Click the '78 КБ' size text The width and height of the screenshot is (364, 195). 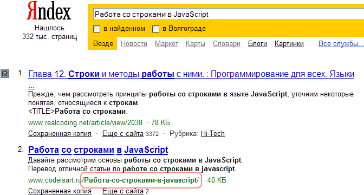(x=160, y=122)
